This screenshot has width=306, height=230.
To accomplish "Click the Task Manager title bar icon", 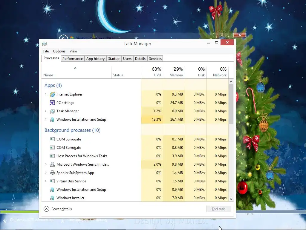I will pyautogui.click(x=44, y=44).
